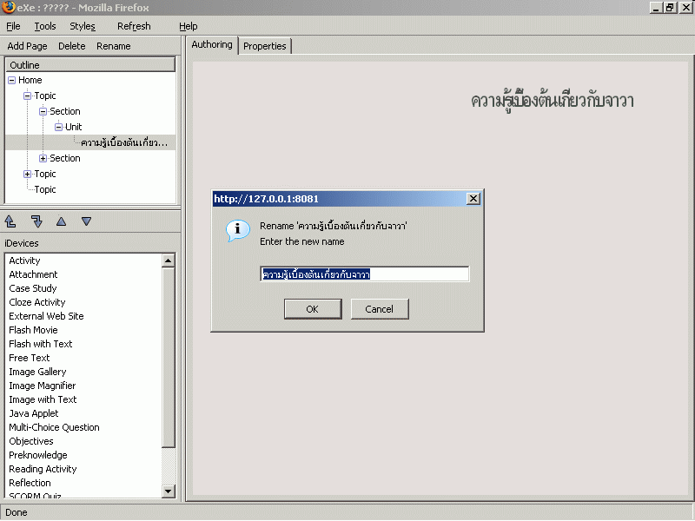The width and height of the screenshot is (695, 521).
Task: Click iDevices list scroll down arrow
Action: click(x=168, y=491)
